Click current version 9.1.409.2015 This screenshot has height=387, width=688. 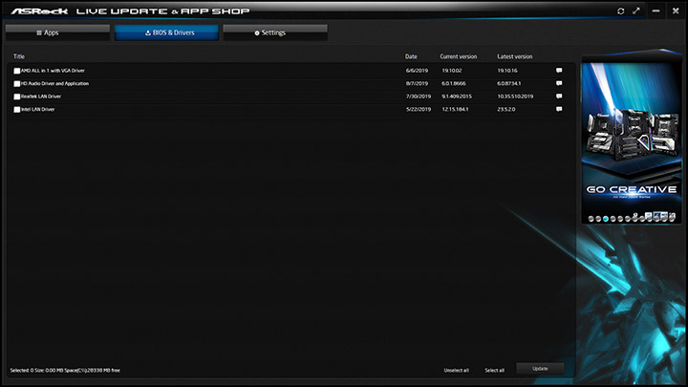[457, 97]
